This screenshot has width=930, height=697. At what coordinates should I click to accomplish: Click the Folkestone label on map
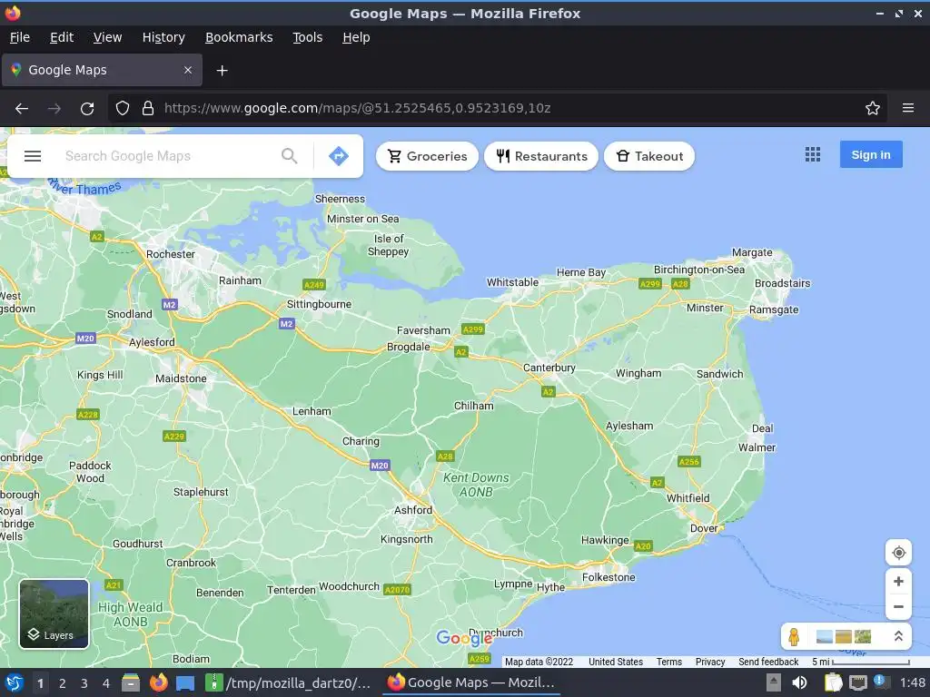(608, 577)
